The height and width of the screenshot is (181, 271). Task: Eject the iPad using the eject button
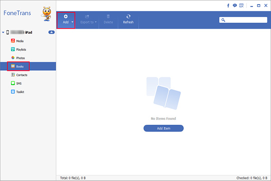[51, 32]
